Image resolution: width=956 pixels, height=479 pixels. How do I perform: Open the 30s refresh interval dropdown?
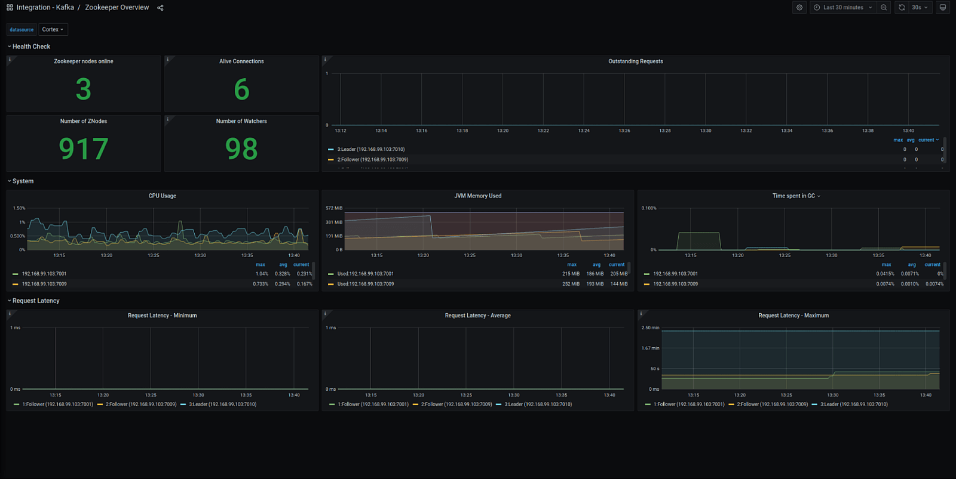click(x=920, y=8)
